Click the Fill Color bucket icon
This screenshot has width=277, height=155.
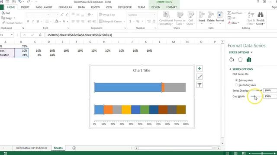57,22
